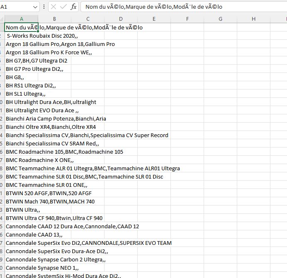Select the BH G7,BH,G7 Ultegra Di2 cell
Screen dimensions: 287x278
click(22, 60)
